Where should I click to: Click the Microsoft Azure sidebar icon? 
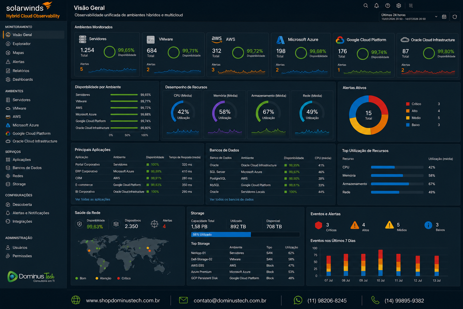point(8,125)
